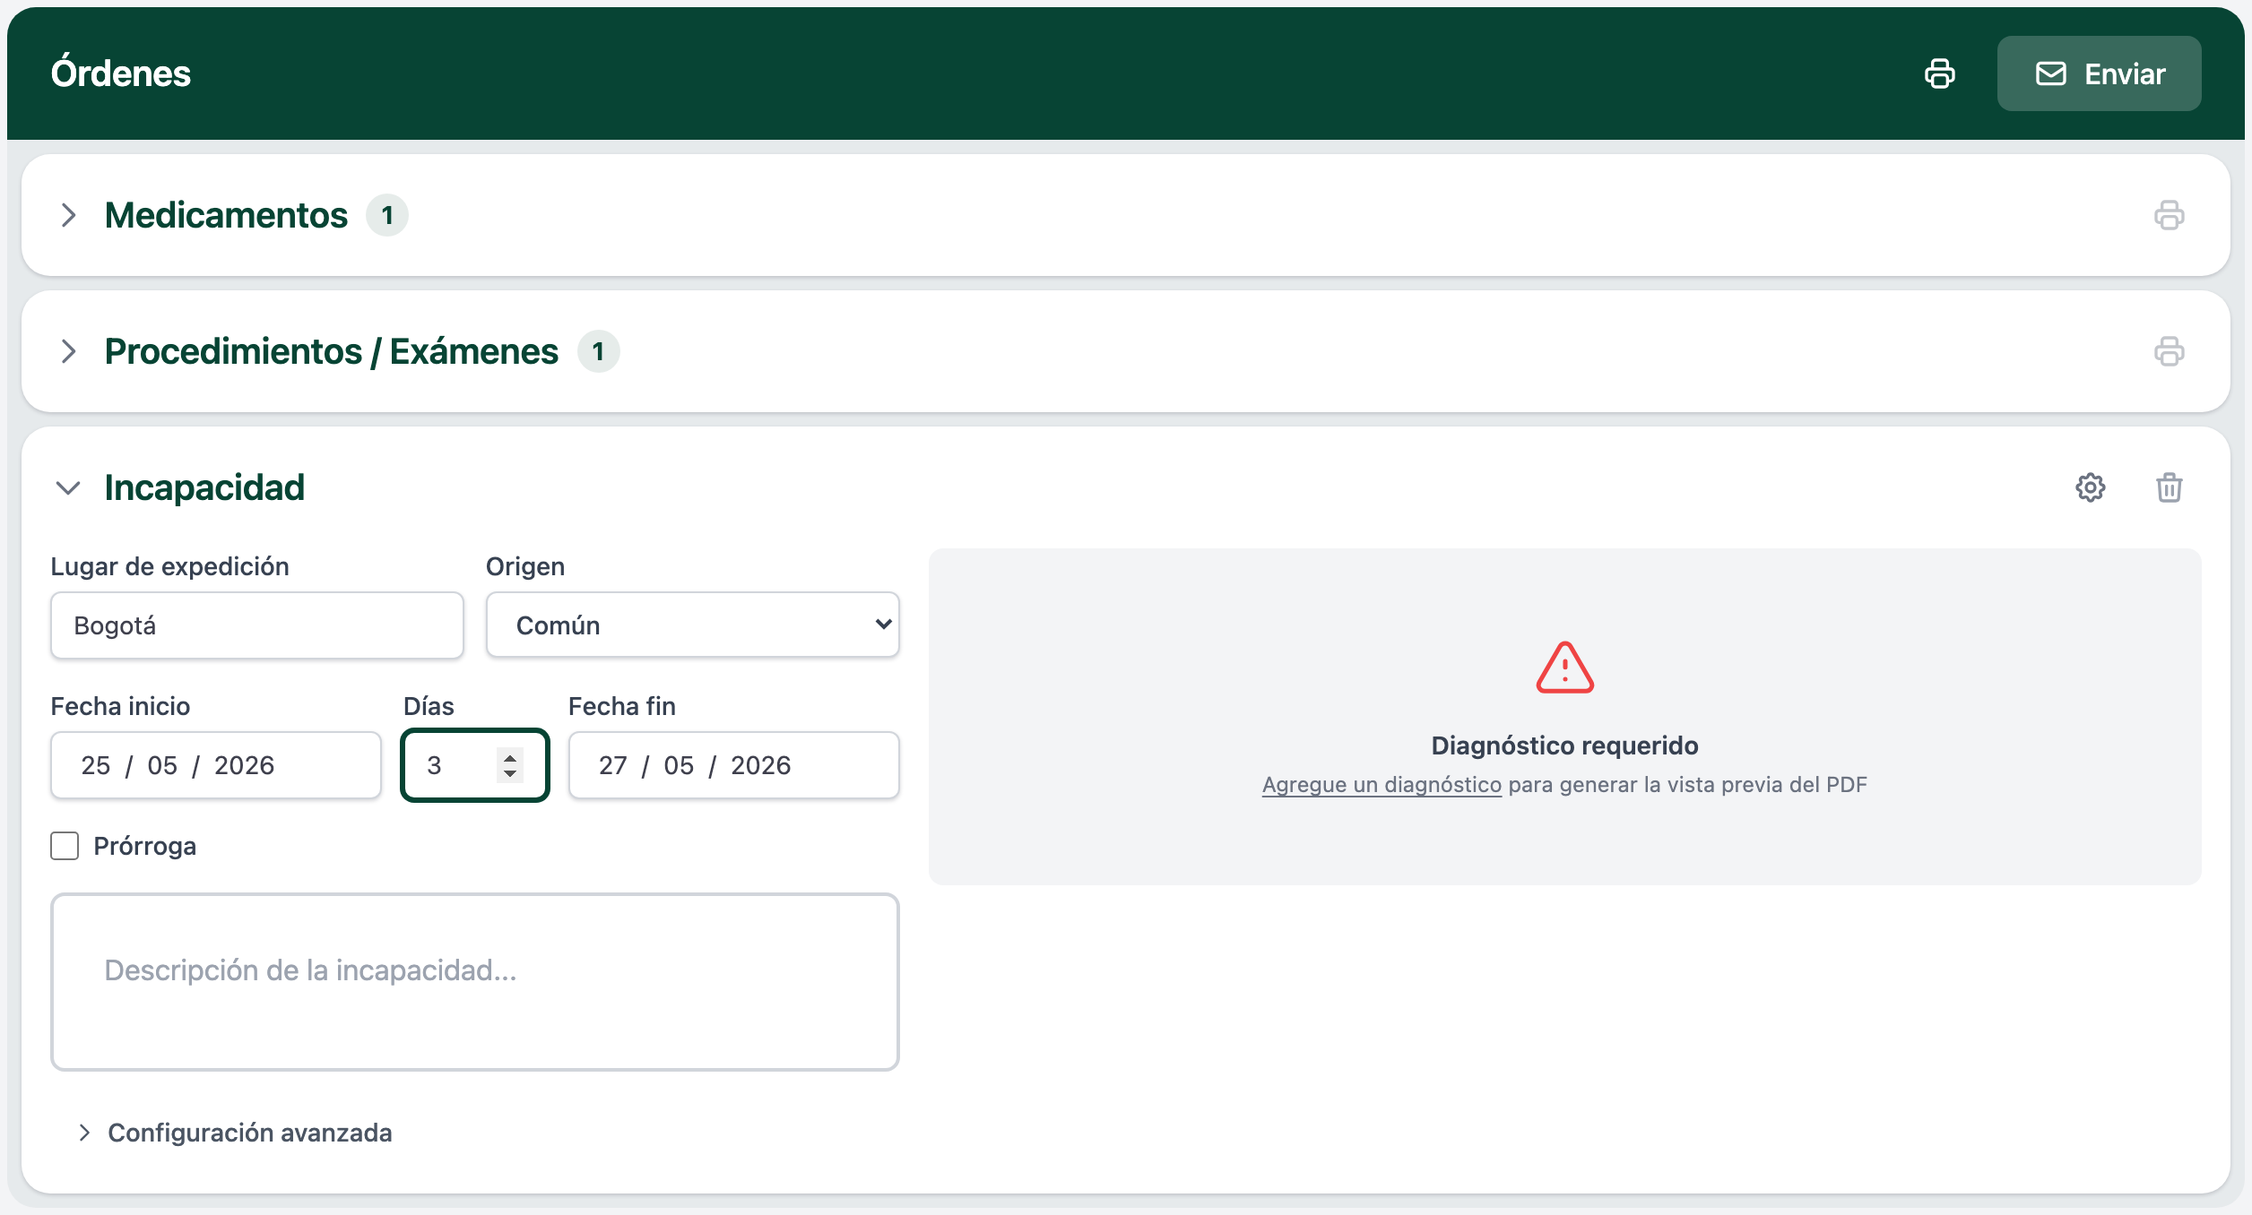Click the Medicamentos section title

point(226,215)
